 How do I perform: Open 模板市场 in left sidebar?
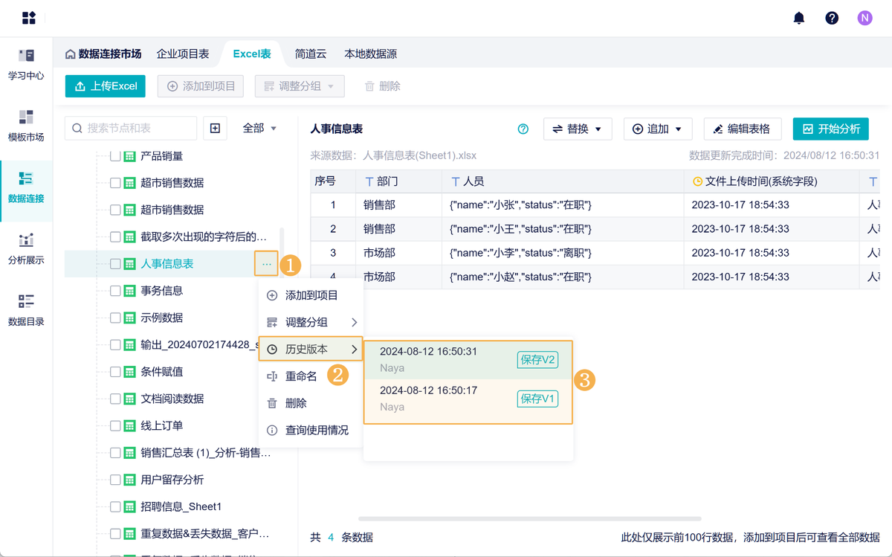26,126
